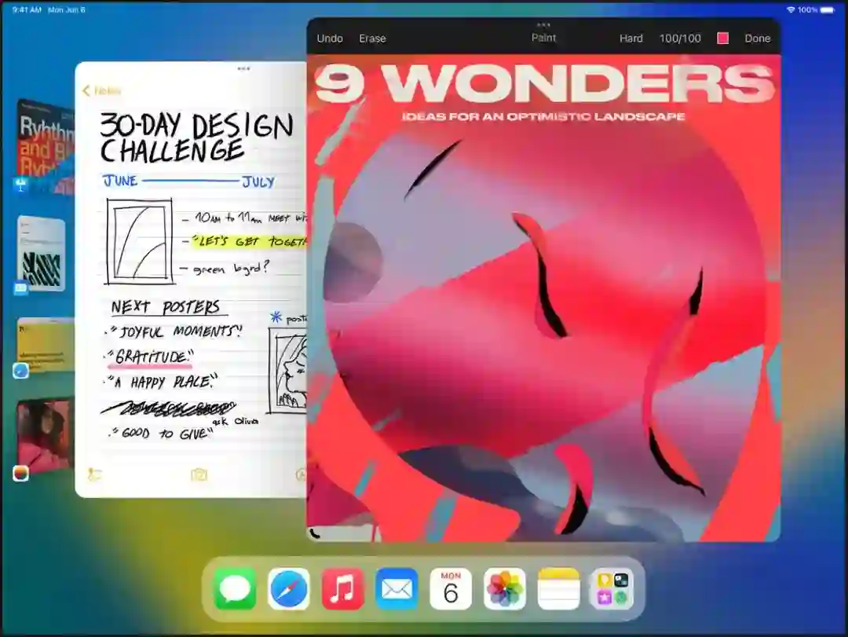
Task: Tap the handwritten 'JUNE' label
Action: [x=120, y=180]
